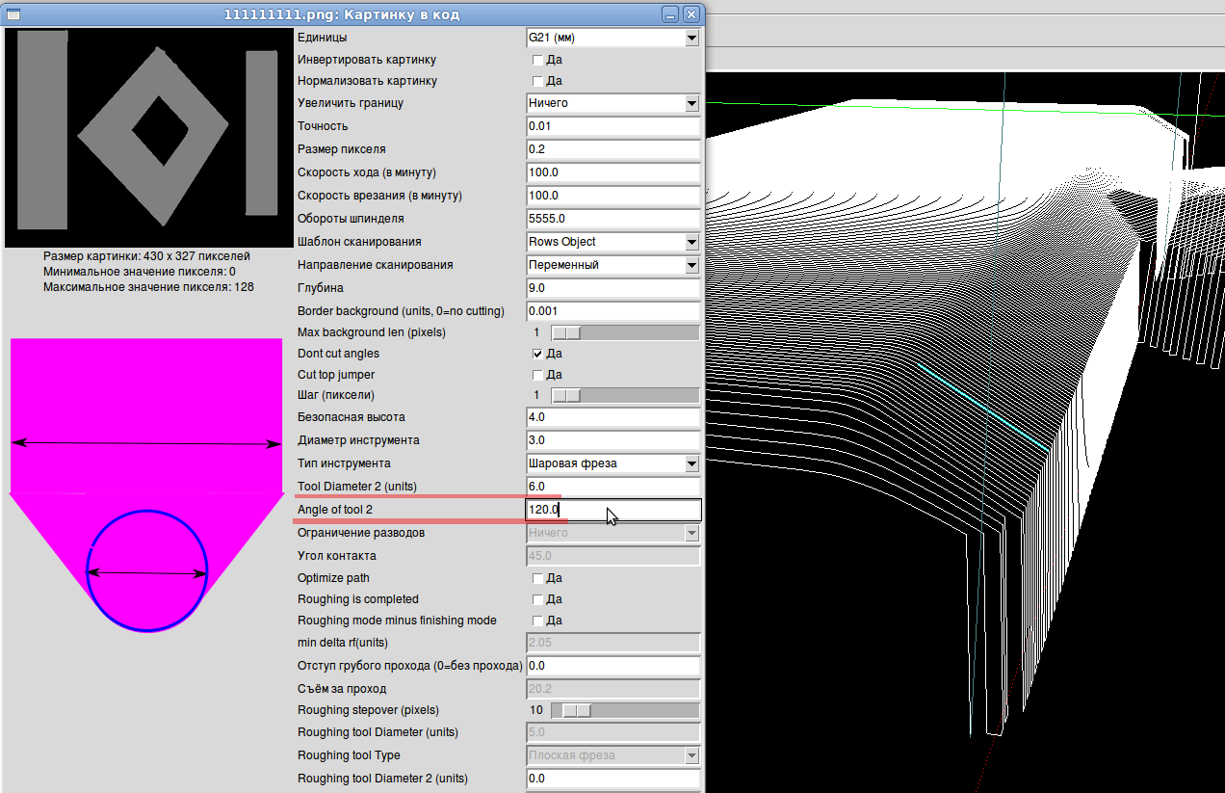
Task: Click the Roughing stepover slider
Action: pos(624,710)
